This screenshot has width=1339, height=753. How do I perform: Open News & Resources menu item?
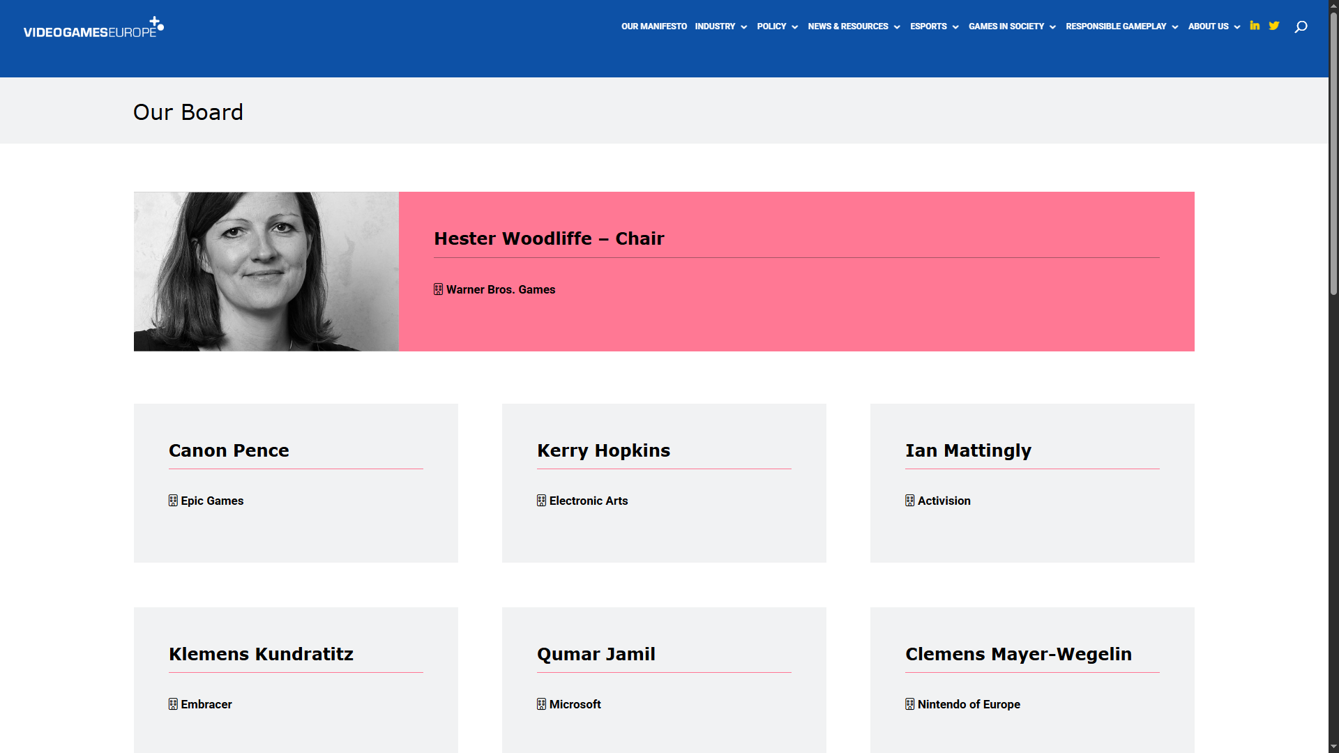pos(848,26)
